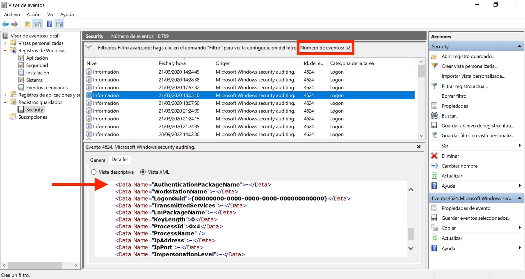
Task: Click the filter funnel icon in the filter bar
Action: pyautogui.click(x=89, y=47)
